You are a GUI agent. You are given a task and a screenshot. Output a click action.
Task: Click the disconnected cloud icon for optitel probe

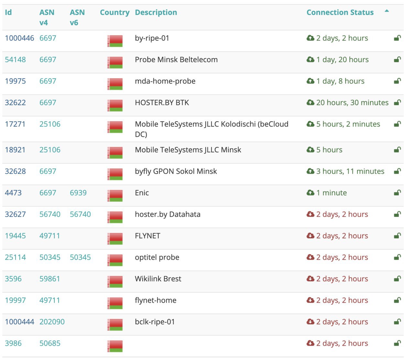[310, 257]
